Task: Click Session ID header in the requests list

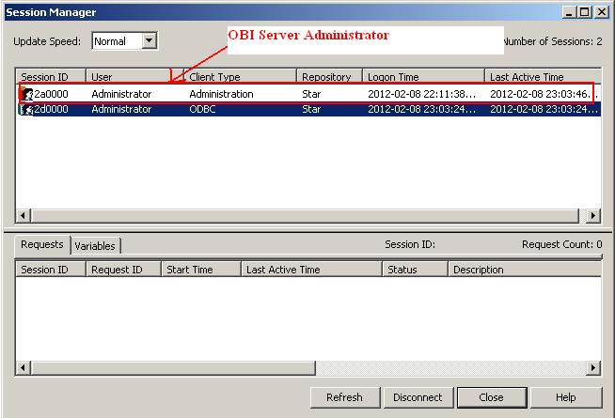Action: [51, 270]
